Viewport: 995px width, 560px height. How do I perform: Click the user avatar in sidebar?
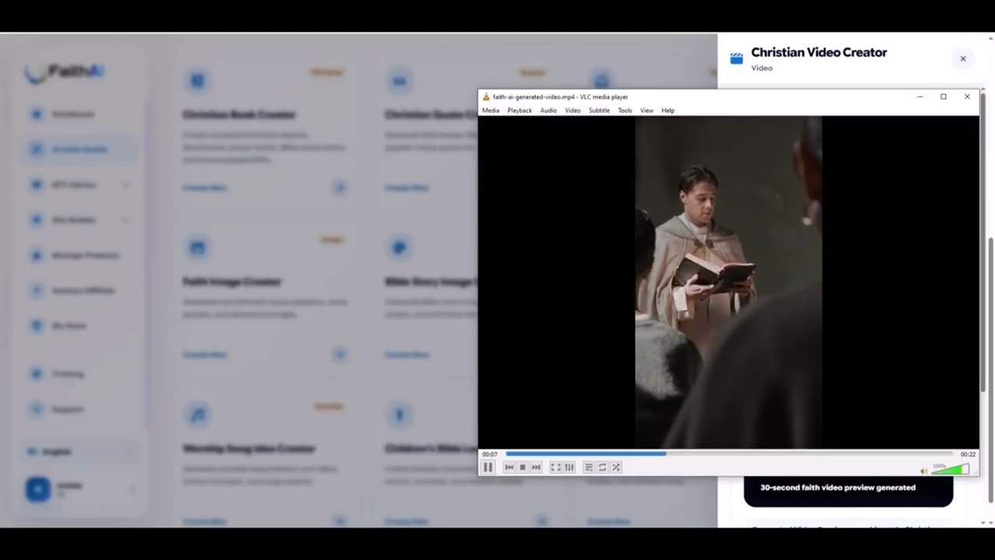click(x=38, y=489)
